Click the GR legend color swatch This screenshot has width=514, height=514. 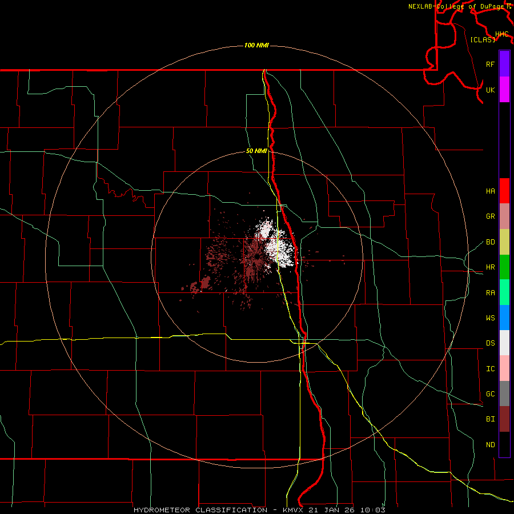click(x=504, y=216)
